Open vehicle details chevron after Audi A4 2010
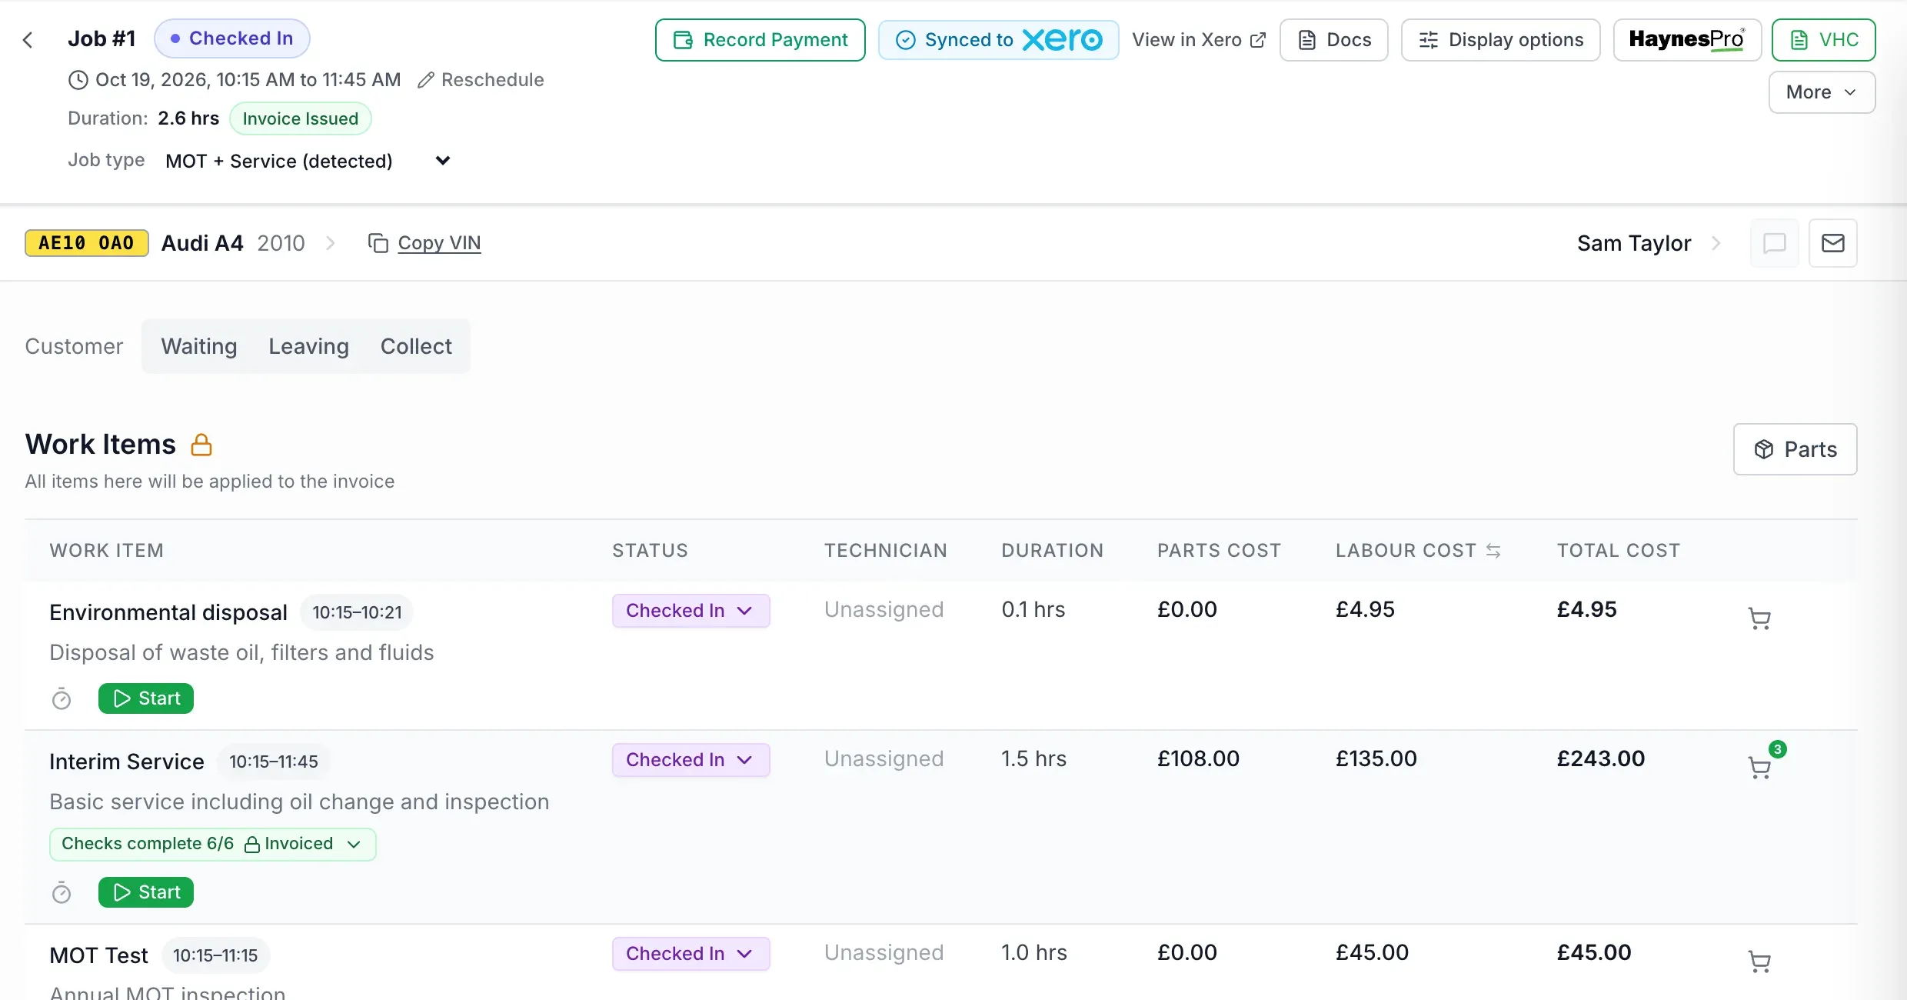 (331, 243)
